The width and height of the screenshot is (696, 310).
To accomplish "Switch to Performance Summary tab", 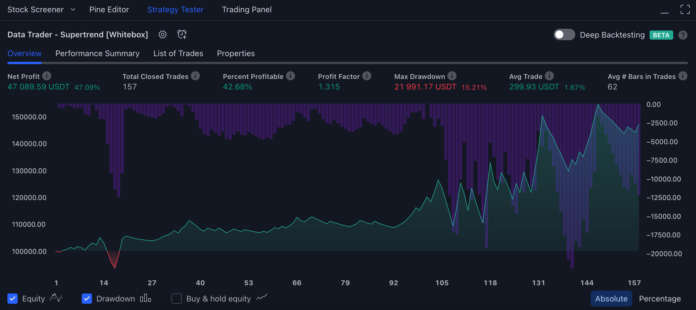I will tap(97, 54).
